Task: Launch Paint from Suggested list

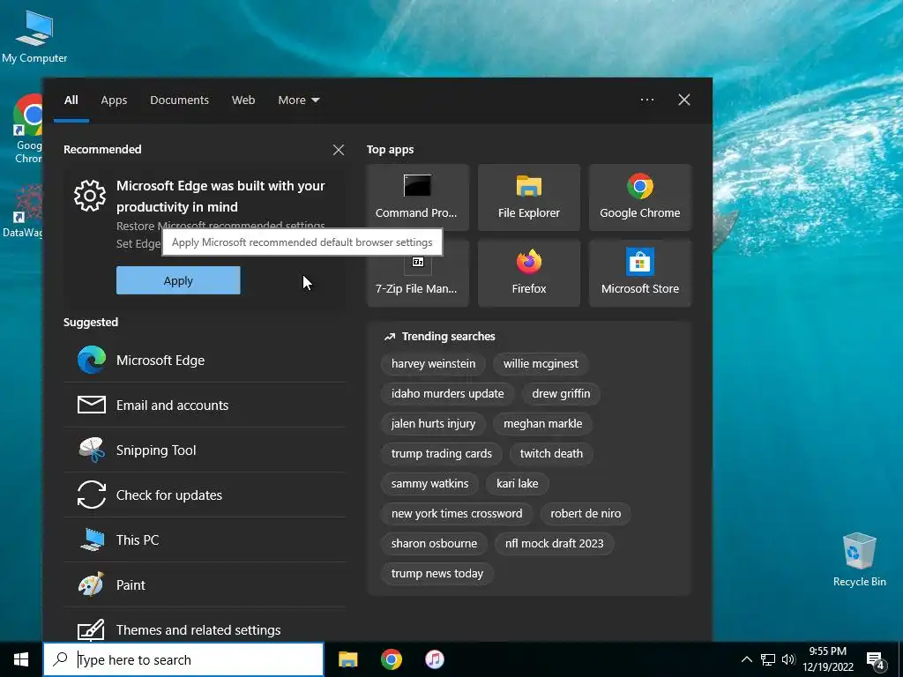Action: pyautogui.click(x=205, y=585)
